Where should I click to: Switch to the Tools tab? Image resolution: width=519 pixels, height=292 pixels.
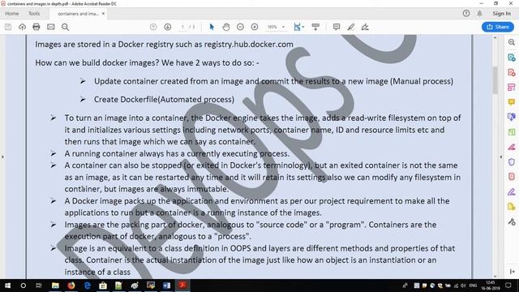[34, 14]
